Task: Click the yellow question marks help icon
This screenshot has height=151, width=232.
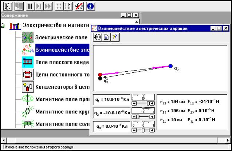Action: [115, 37]
